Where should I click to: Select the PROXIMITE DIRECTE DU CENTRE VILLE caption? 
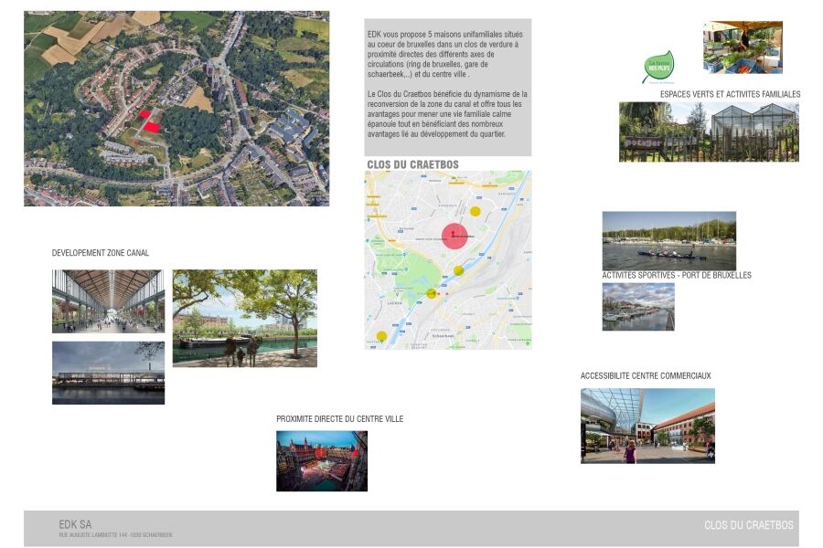tap(339, 419)
